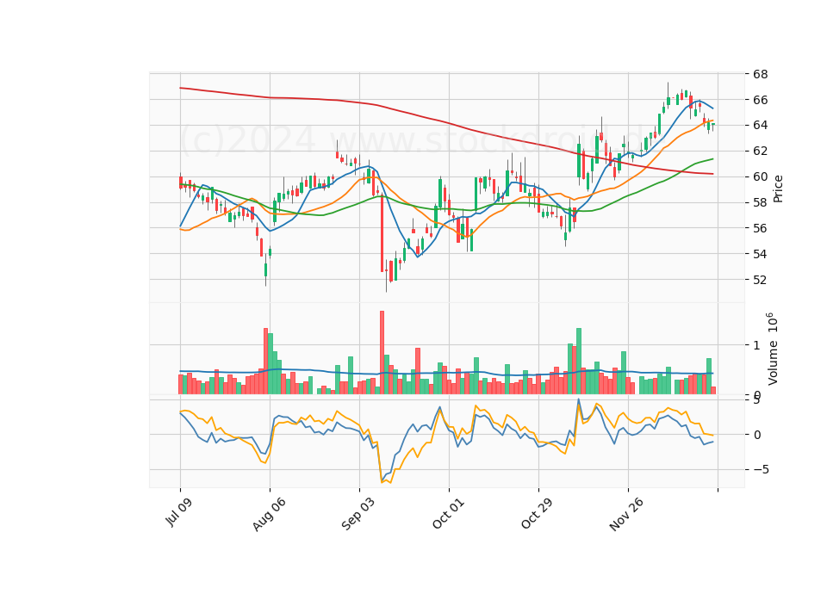Click the 'Oct 29' date axis label

[537, 513]
